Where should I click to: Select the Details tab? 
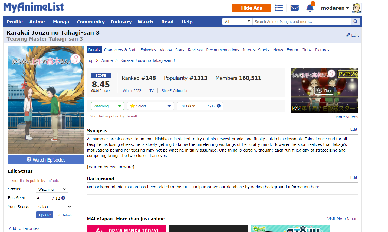click(x=94, y=50)
